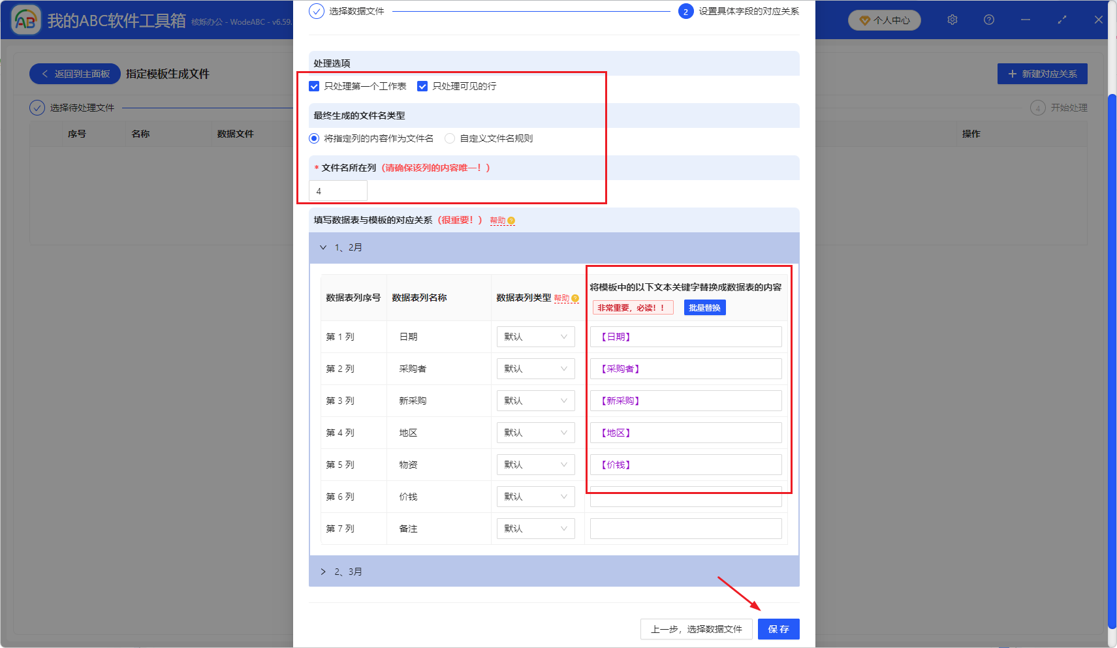Click the fullscreen expand icon in title bar

point(1062,20)
